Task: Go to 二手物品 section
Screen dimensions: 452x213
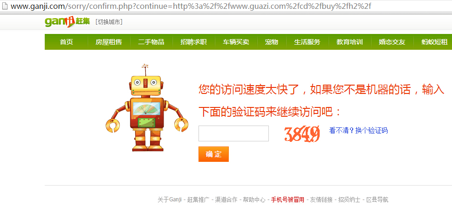Action: 151,42
